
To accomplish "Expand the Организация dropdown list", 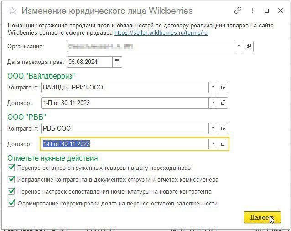I will 239,46.
